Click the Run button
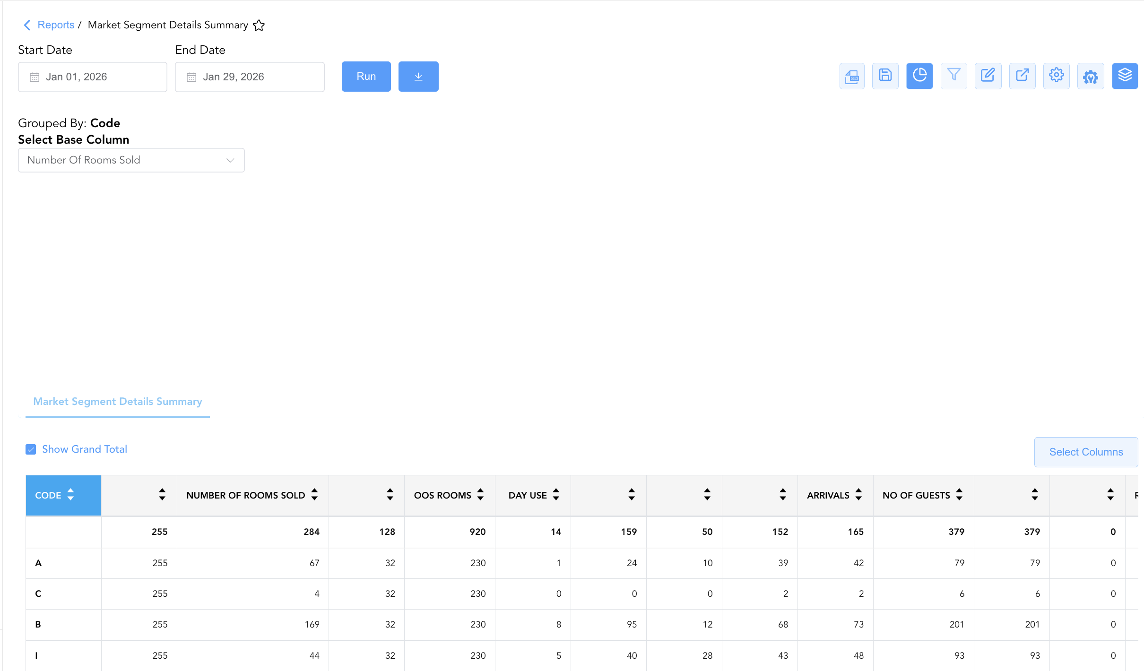The width and height of the screenshot is (1144, 671). pos(366,77)
